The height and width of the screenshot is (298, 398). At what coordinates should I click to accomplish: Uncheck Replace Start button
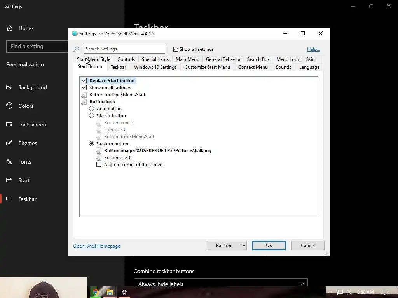point(84,81)
